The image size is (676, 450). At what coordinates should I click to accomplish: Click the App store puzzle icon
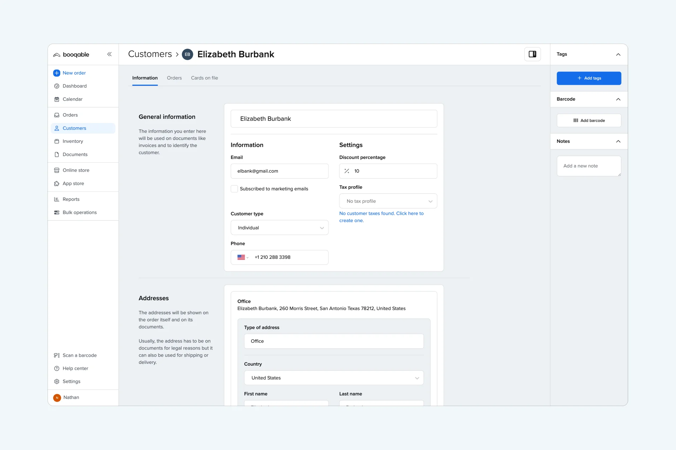coord(57,184)
